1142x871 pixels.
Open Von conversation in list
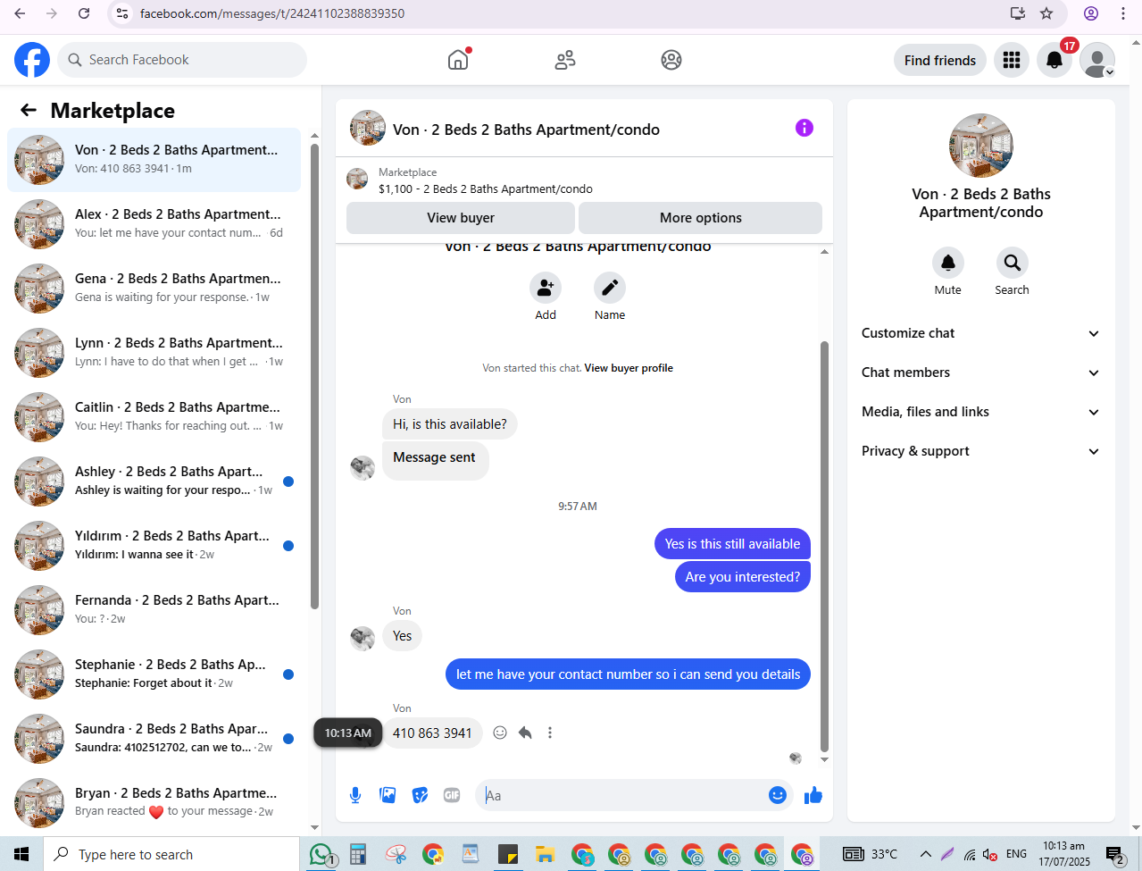pos(154,159)
